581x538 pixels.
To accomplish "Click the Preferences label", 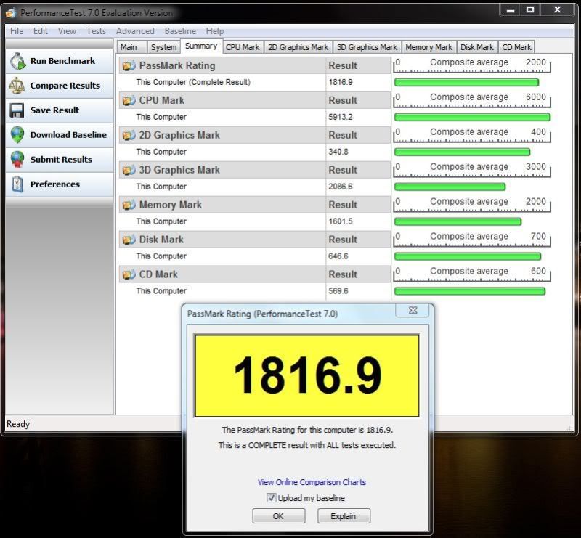I will coord(55,184).
